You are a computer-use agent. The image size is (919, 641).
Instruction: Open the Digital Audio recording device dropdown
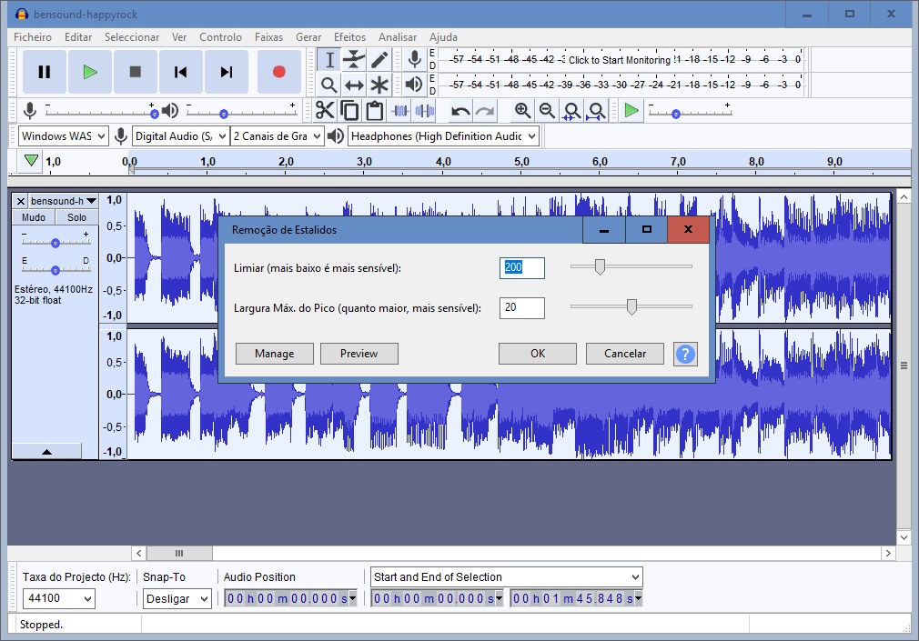[180, 136]
